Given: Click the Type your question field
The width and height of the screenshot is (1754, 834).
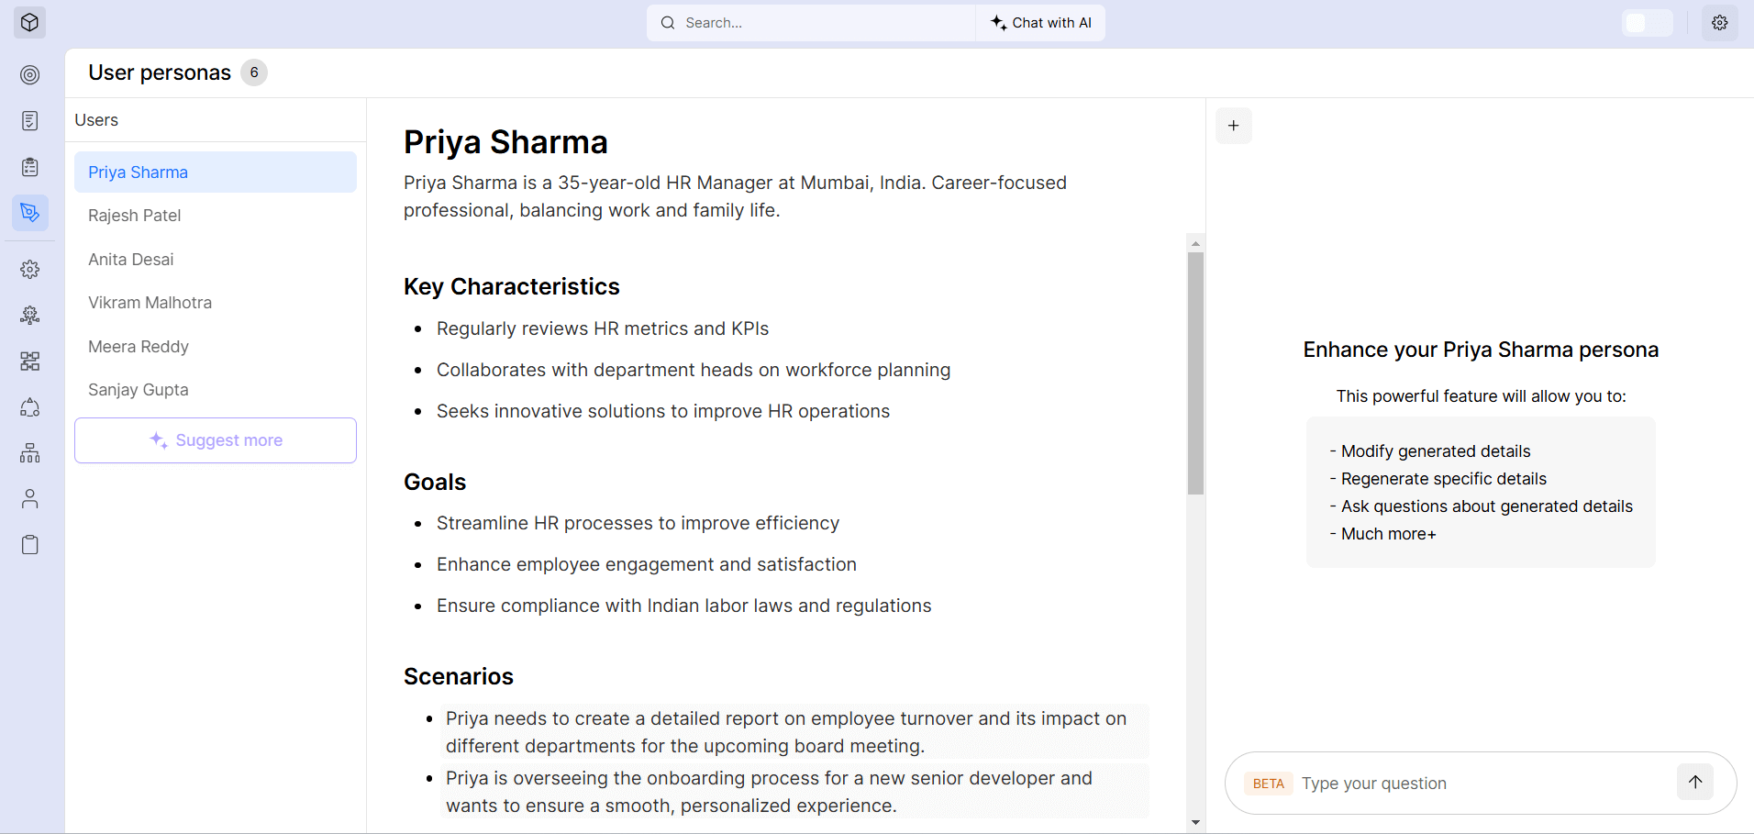Looking at the screenshot, I should [1482, 784].
